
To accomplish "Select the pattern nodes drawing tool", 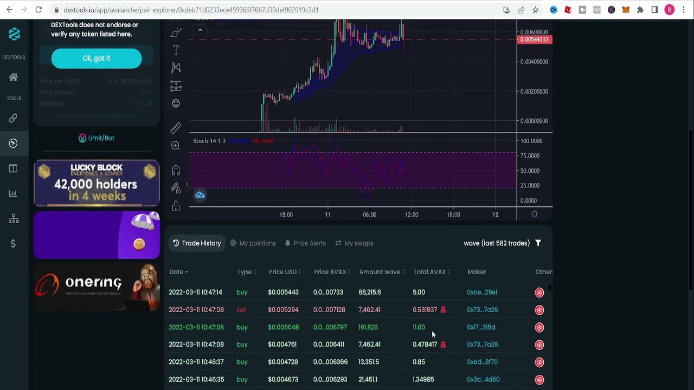I will click(x=176, y=68).
